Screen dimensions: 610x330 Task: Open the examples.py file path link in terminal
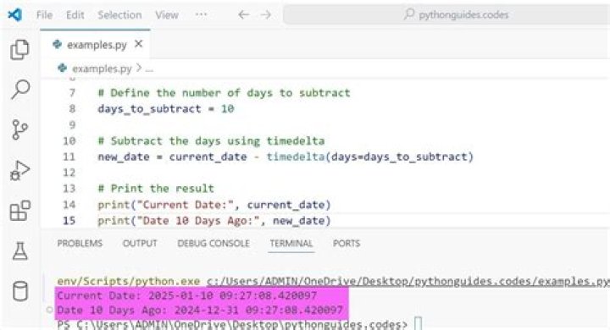pyautogui.click(x=408, y=281)
